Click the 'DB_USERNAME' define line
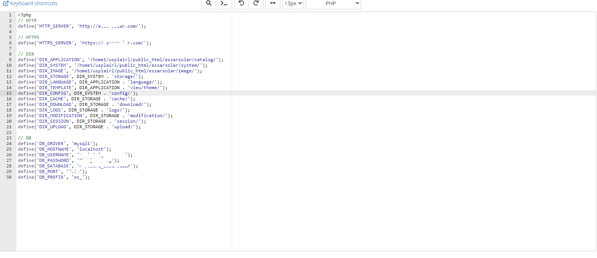Image resolution: width=597 pixels, height=258 pixels. pos(75,155)
